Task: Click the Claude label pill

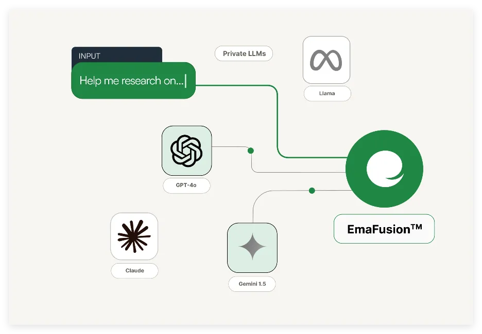Action: 134,271
